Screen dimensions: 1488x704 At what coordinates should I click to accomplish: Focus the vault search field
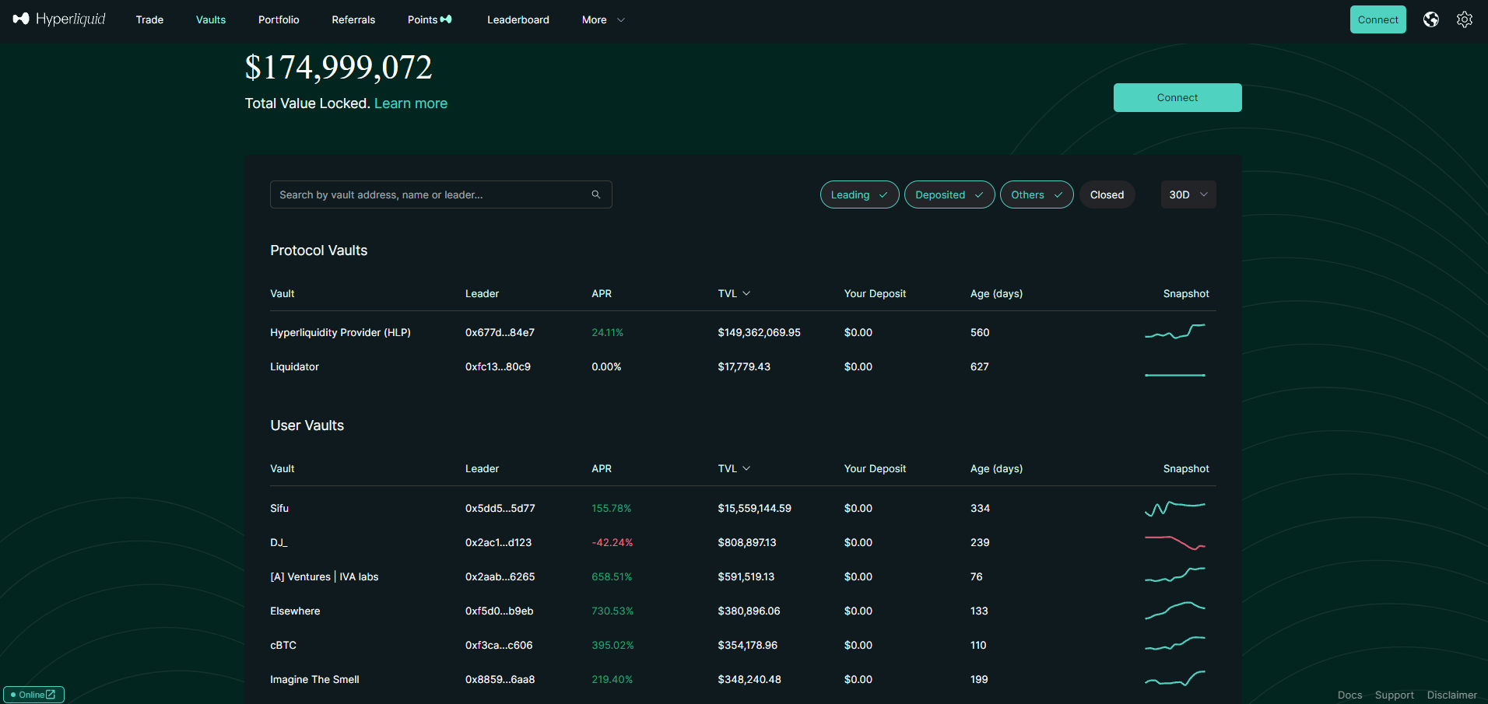(x=440, y=194)
